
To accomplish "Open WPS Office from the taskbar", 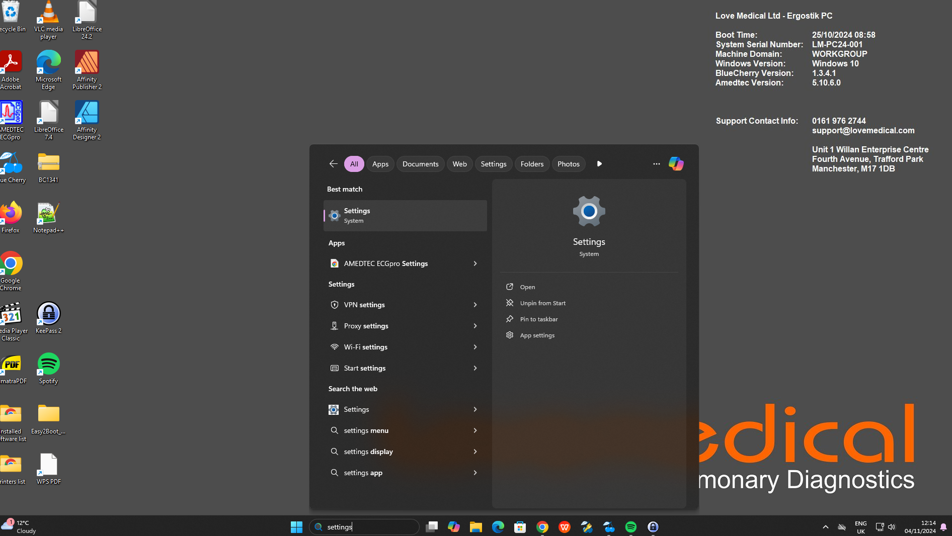I will pyautogui.click(x=564, y=527).
